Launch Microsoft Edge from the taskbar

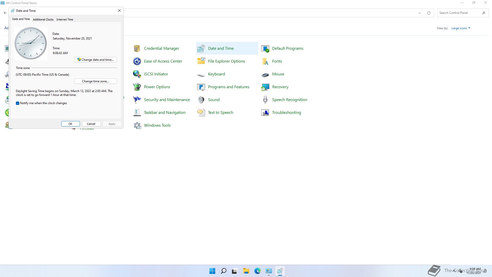tap(257, 271)
